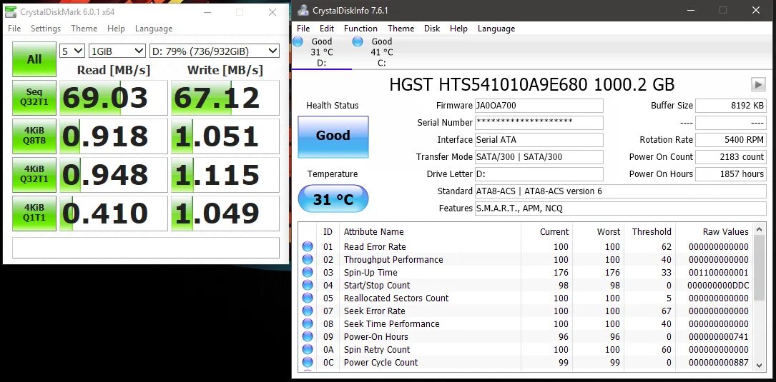The image size is (776, 382).
Task: Open Edit menu in CrystalDiskInfo
Action: 327,28
